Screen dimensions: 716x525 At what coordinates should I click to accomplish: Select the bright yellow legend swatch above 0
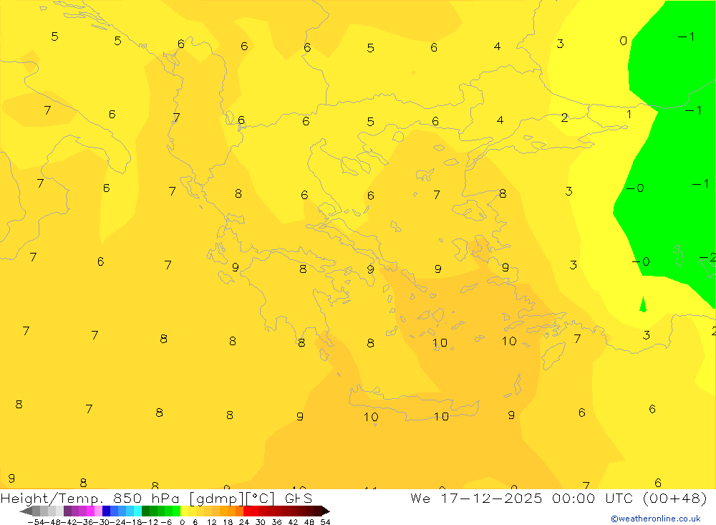click(x=185, y=511)
